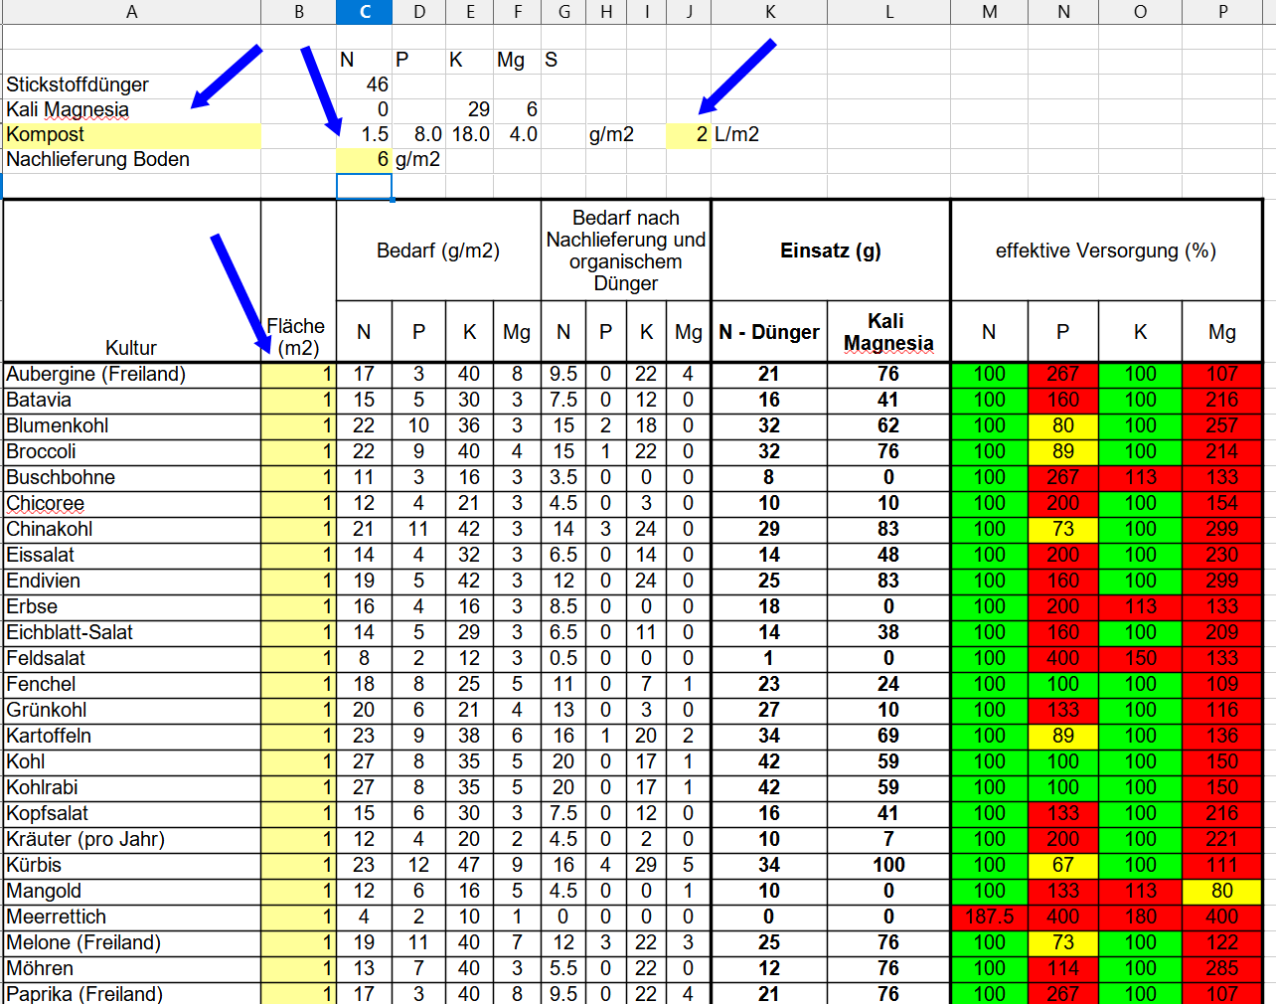
Task: Click the yellow compost L/m2 input cell
Action: pyautogui.click(x=689, y=135)
